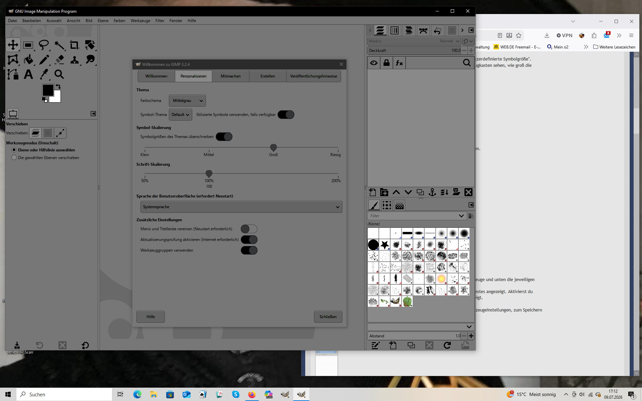Create a new layer
This screenshot has width=642, height=401.
pos(372,192)
